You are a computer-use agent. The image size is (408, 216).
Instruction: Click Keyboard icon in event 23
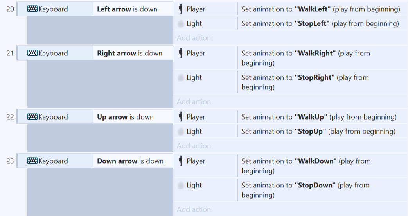point(32,161)
